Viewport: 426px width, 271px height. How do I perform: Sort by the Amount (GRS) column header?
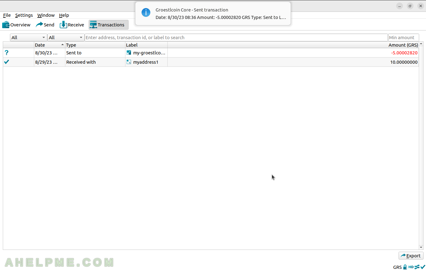click(293, 45)
